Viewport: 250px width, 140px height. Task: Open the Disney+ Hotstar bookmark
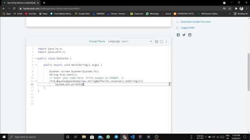[117, 14]
